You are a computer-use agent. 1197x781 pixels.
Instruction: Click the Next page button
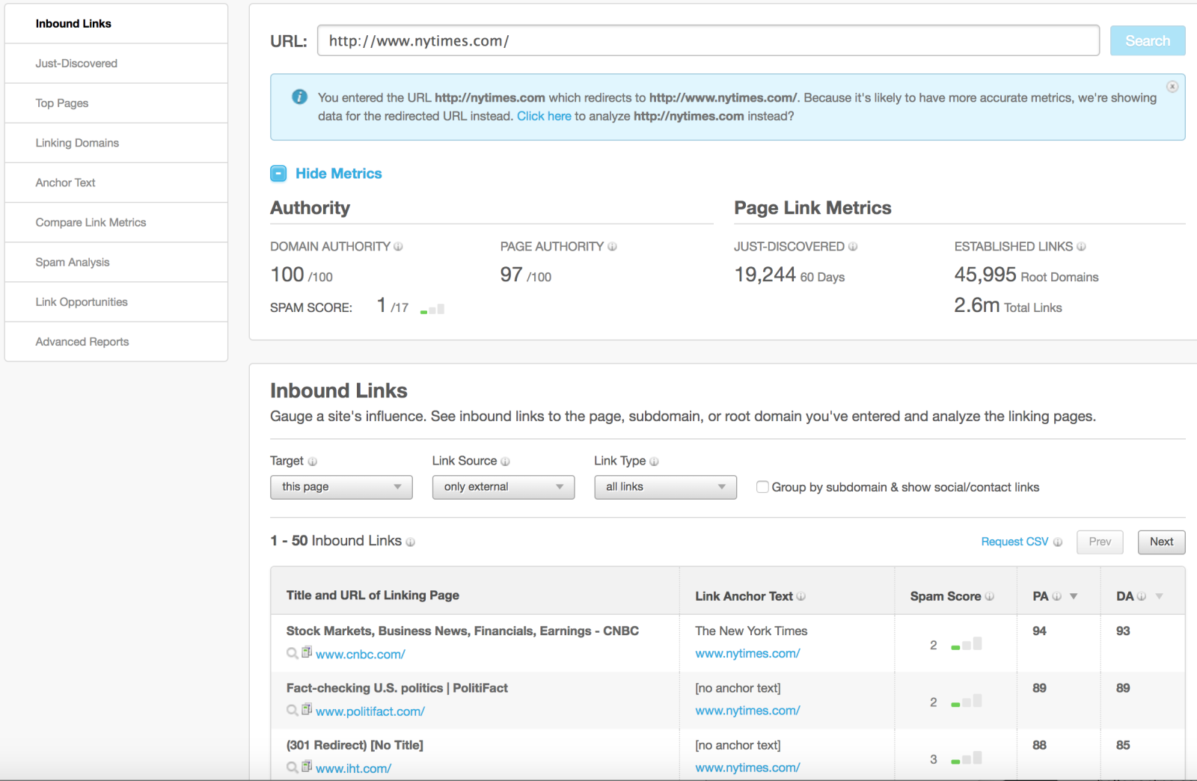pos(1162,542)
